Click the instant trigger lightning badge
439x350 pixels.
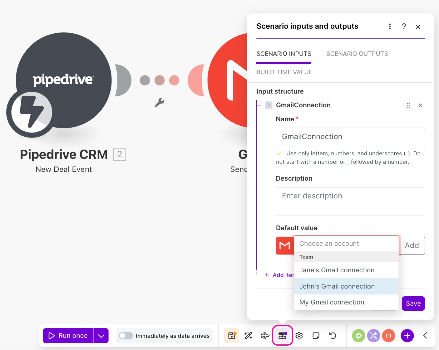point(31,112)
